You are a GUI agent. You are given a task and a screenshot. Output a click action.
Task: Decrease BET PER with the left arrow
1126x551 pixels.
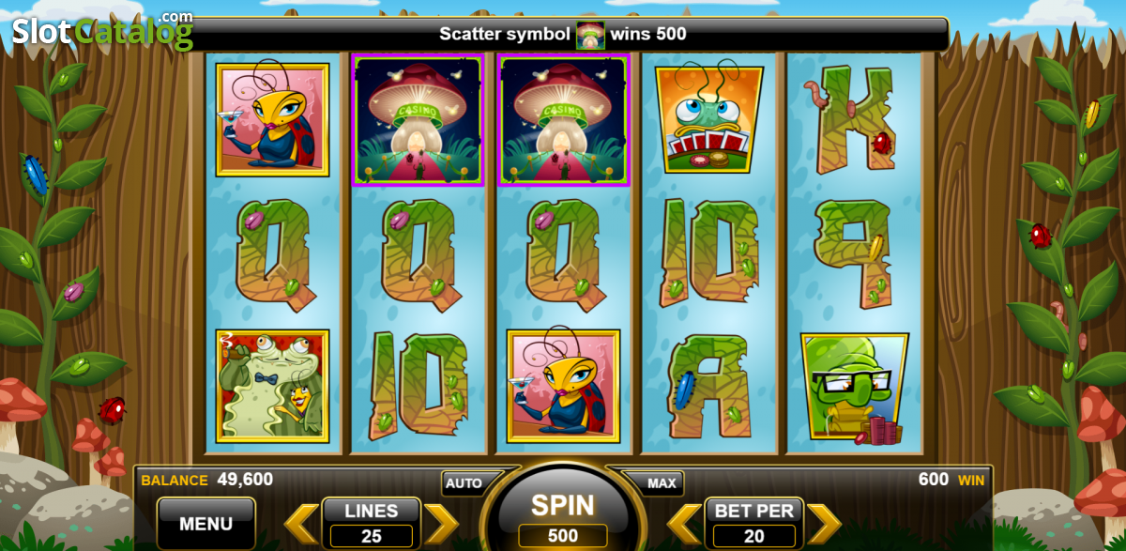684,523
